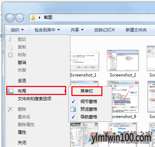The height and width of the screenshot is (147, 155).
Task: Expand the 包含到库中 dropdown
Action: (x=47, y=30)
